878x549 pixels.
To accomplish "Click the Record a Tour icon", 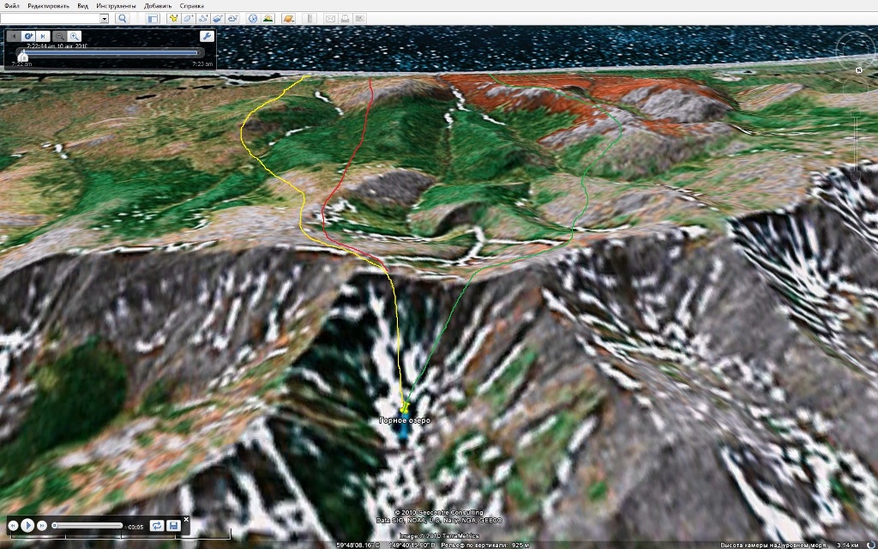I will click(232, 18).
